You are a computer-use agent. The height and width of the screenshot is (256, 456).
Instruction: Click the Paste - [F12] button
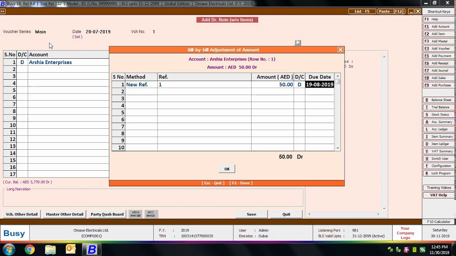391,11
